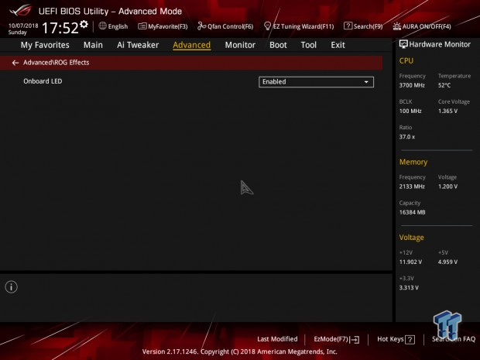The image size is (480, 360).
Task: Open the Ai Tweaker tab
Action: click(138, 45)
